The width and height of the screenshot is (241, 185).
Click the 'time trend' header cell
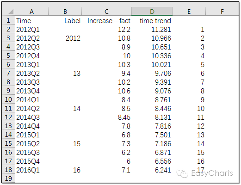coord(152,20)
